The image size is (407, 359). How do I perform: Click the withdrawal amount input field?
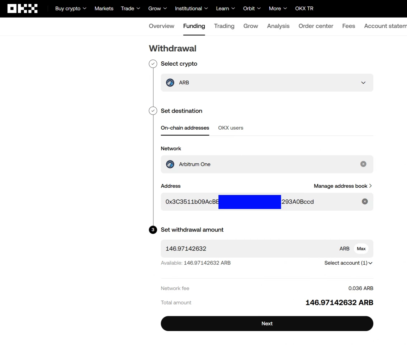point(267,248)
